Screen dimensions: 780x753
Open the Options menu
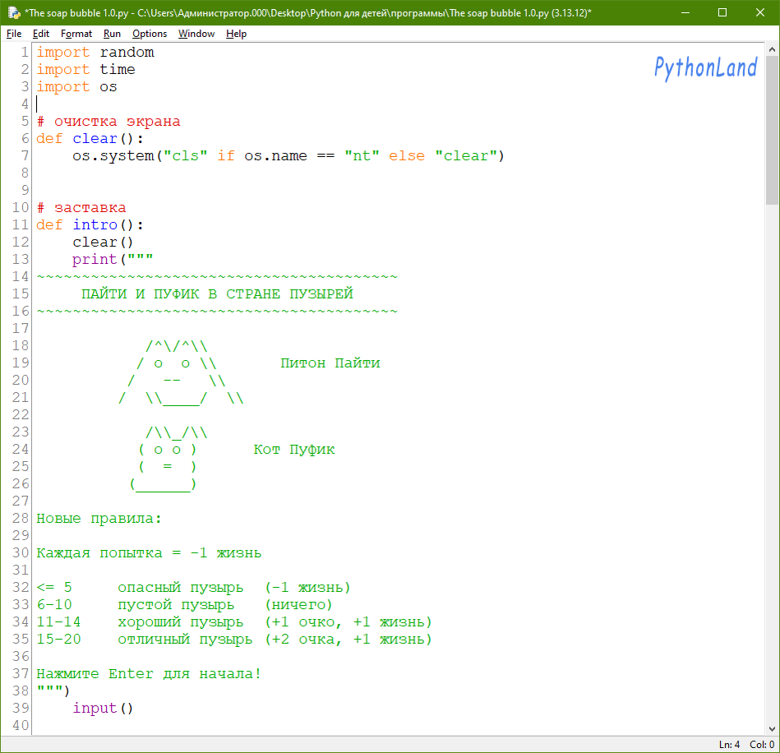pos(150,34)
